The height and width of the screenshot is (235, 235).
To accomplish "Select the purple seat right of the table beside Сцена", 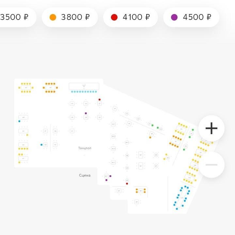I will point(110,176).
